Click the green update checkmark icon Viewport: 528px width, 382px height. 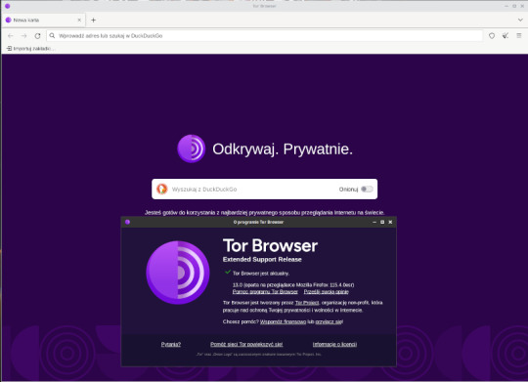228,272
